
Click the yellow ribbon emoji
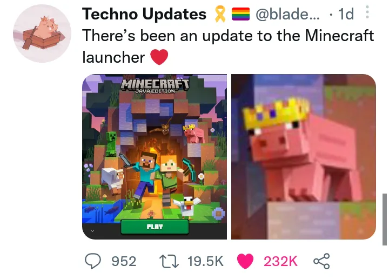219,14
